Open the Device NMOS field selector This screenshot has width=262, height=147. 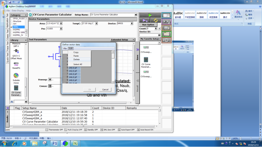click(x=132, y=24)
